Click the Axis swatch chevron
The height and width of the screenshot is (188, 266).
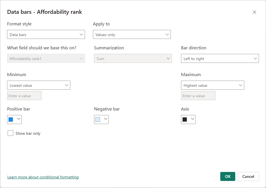tap(192, 119)
